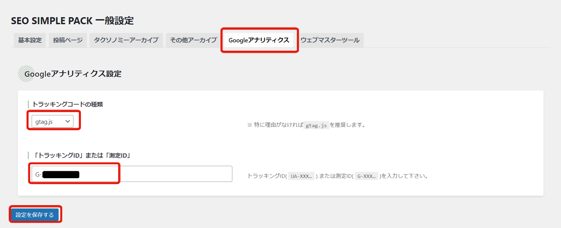Viewport: 561px width, 228px height.
Task: Focus the tracking ID input starting with G-
Action: click(x=168, y=174)
